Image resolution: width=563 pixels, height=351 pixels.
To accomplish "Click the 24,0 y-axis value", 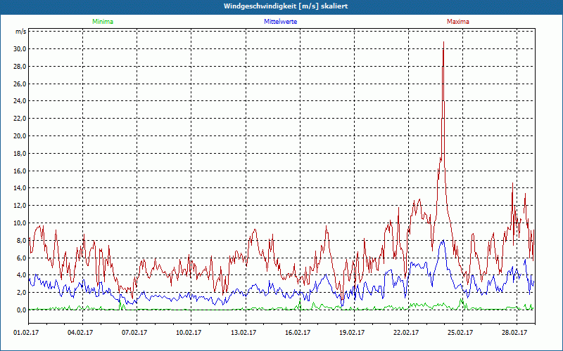I will pos(20,101).
